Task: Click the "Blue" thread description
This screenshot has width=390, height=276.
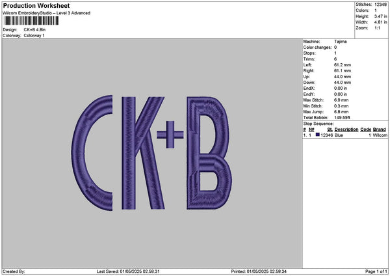Action: pos(339,135)
